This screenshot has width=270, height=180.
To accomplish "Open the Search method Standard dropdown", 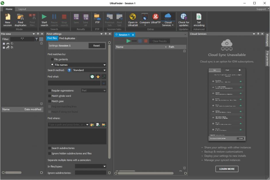I will [105, 70].
